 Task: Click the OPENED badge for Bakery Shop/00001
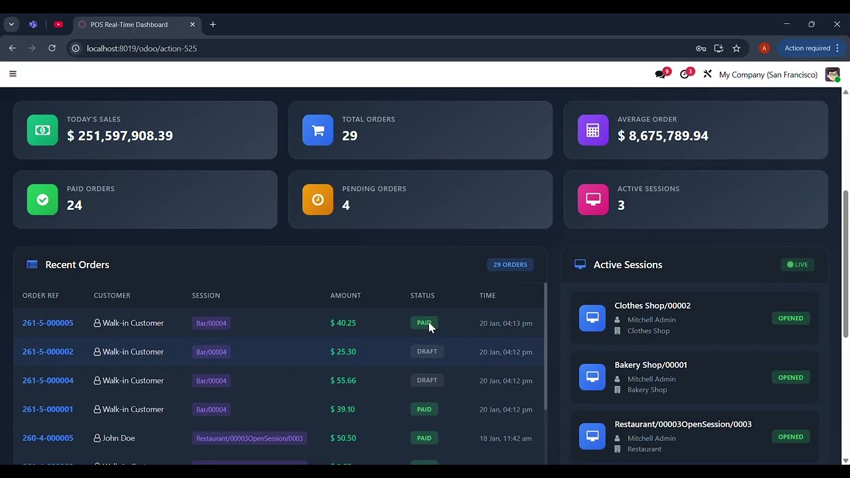790,377
